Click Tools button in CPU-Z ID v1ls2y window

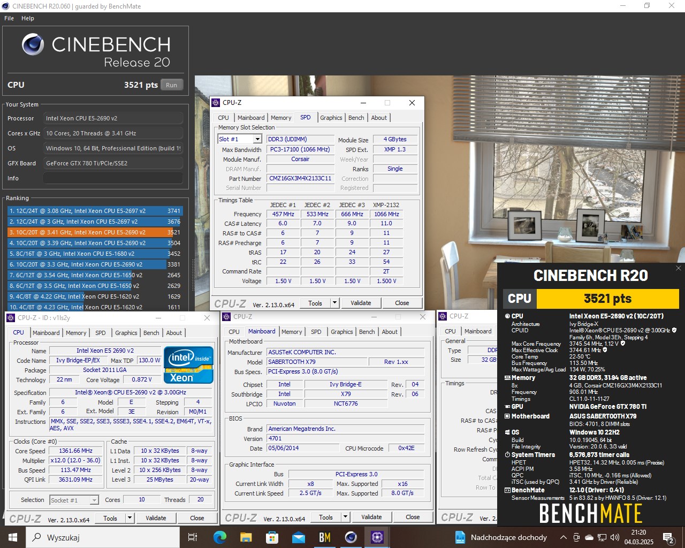pyautogui.click(x=110, y=518)
